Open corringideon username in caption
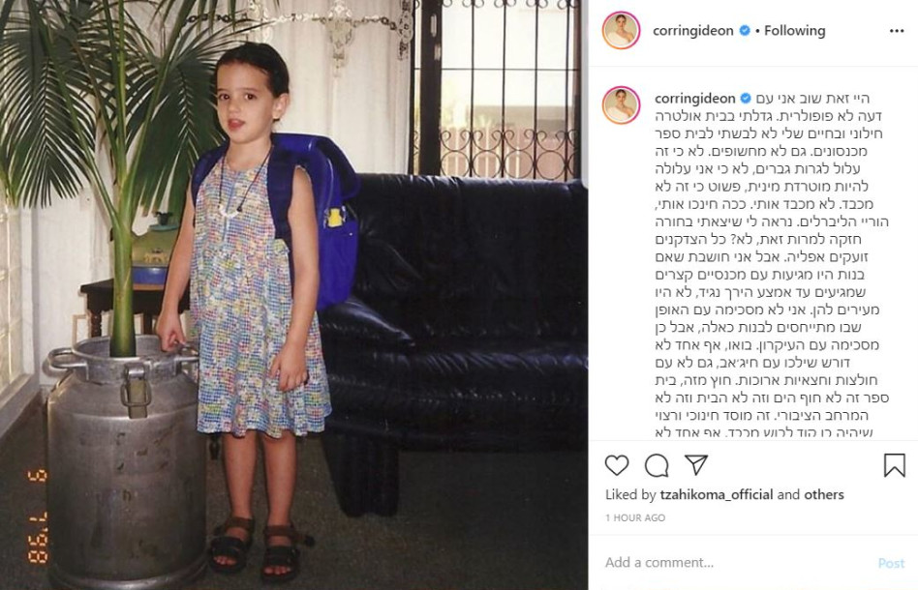 [x=695, y=99]
